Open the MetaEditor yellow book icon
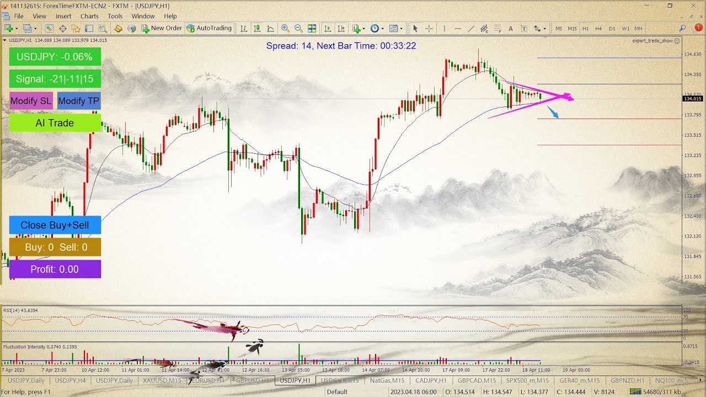Screen dimensions: 706x397 point(118,28)
